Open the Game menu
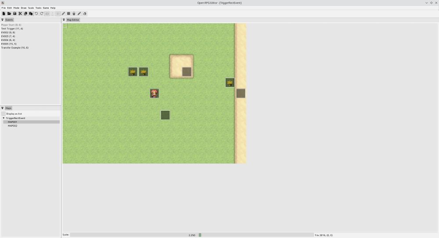The image size is (439, 238). 46,8
